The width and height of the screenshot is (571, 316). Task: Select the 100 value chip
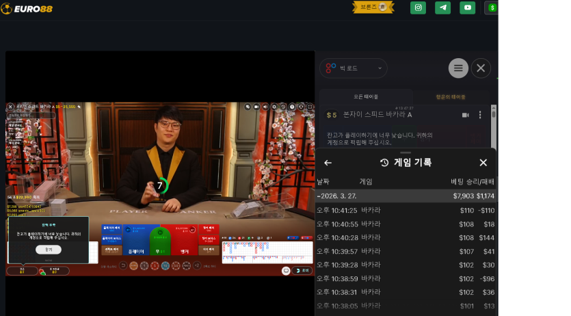(187, 266)
